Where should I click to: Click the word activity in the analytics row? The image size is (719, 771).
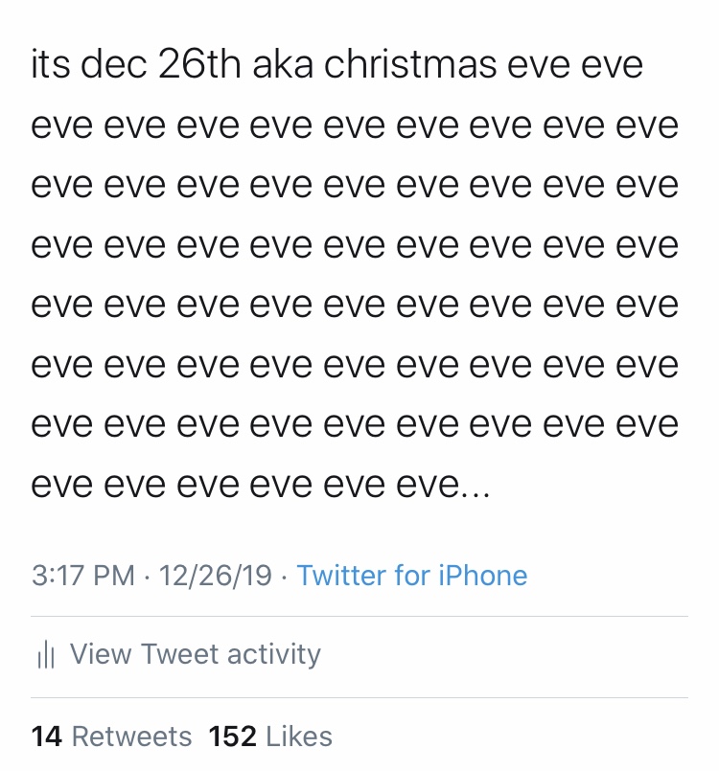[x=274, y=655]
